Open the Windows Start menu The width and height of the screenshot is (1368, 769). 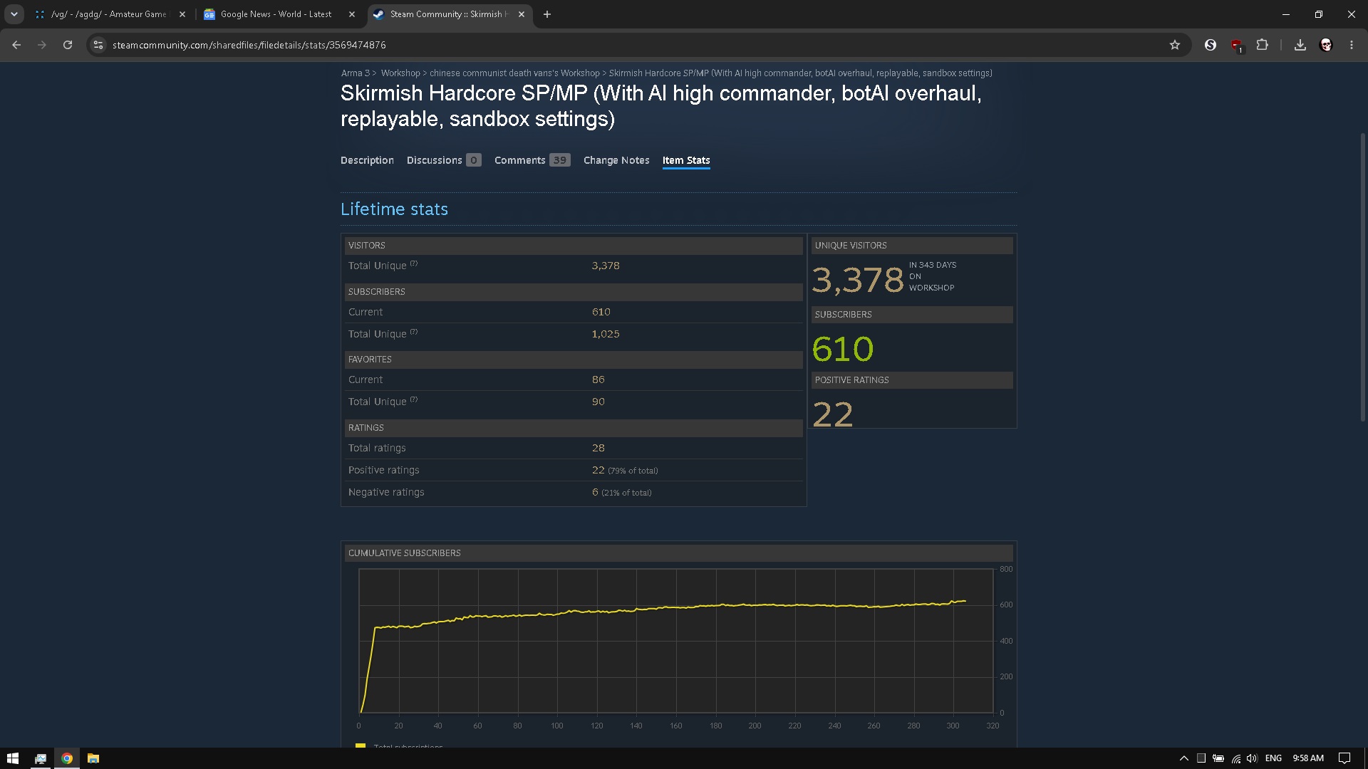(13, 758)
